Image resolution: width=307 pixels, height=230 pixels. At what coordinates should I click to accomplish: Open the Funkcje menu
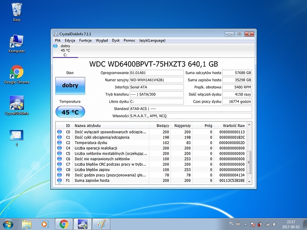tap(85, 40)
